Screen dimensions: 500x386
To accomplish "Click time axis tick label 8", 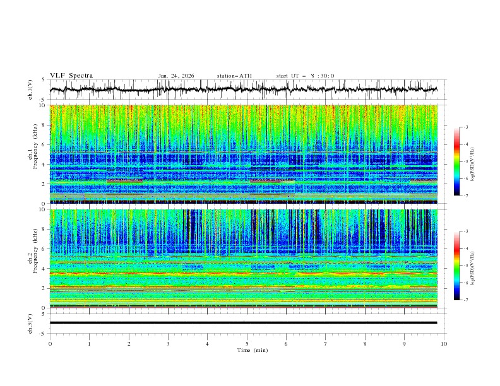I will [365, 344].
